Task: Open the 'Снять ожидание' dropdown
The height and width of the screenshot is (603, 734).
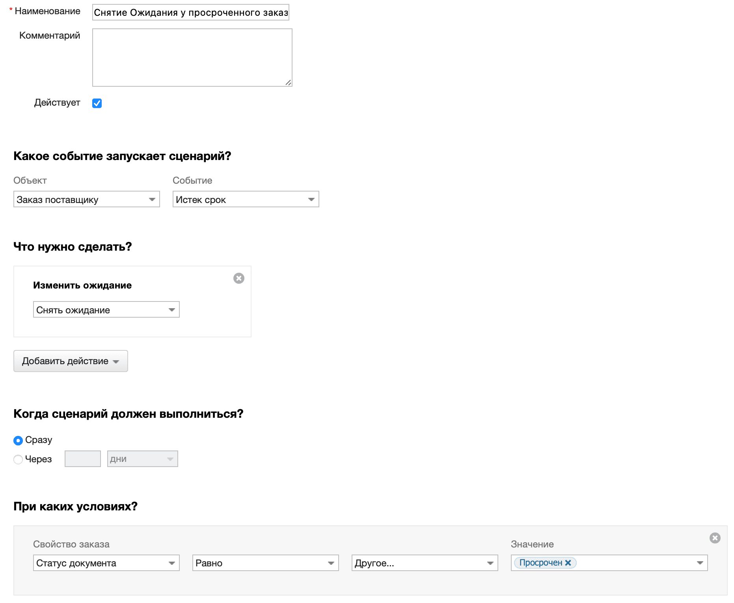Action: (x=106, y=310)
